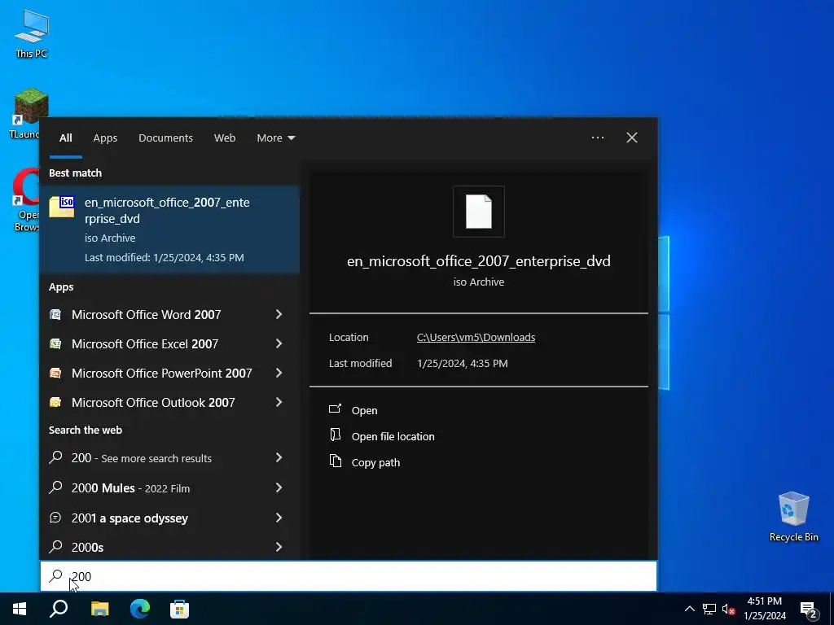834x625 pixels.
Task: Switch to the Documents search tab
Action: (x=165, y=138)
